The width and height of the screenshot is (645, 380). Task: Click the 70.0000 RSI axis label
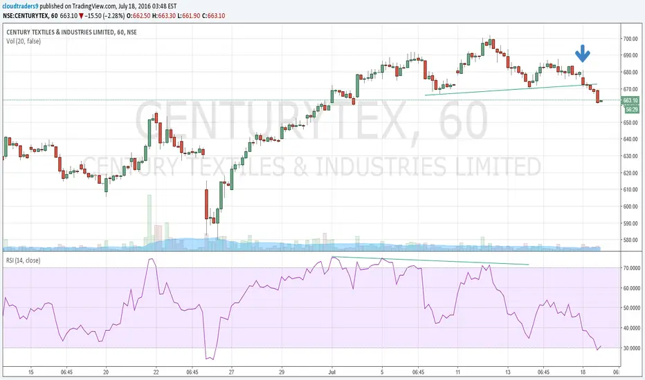(x=631, y=268)
